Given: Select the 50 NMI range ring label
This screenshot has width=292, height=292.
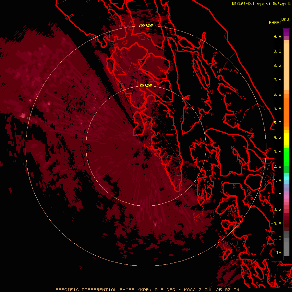Looking at the screenshot, I should coord(146,86).
